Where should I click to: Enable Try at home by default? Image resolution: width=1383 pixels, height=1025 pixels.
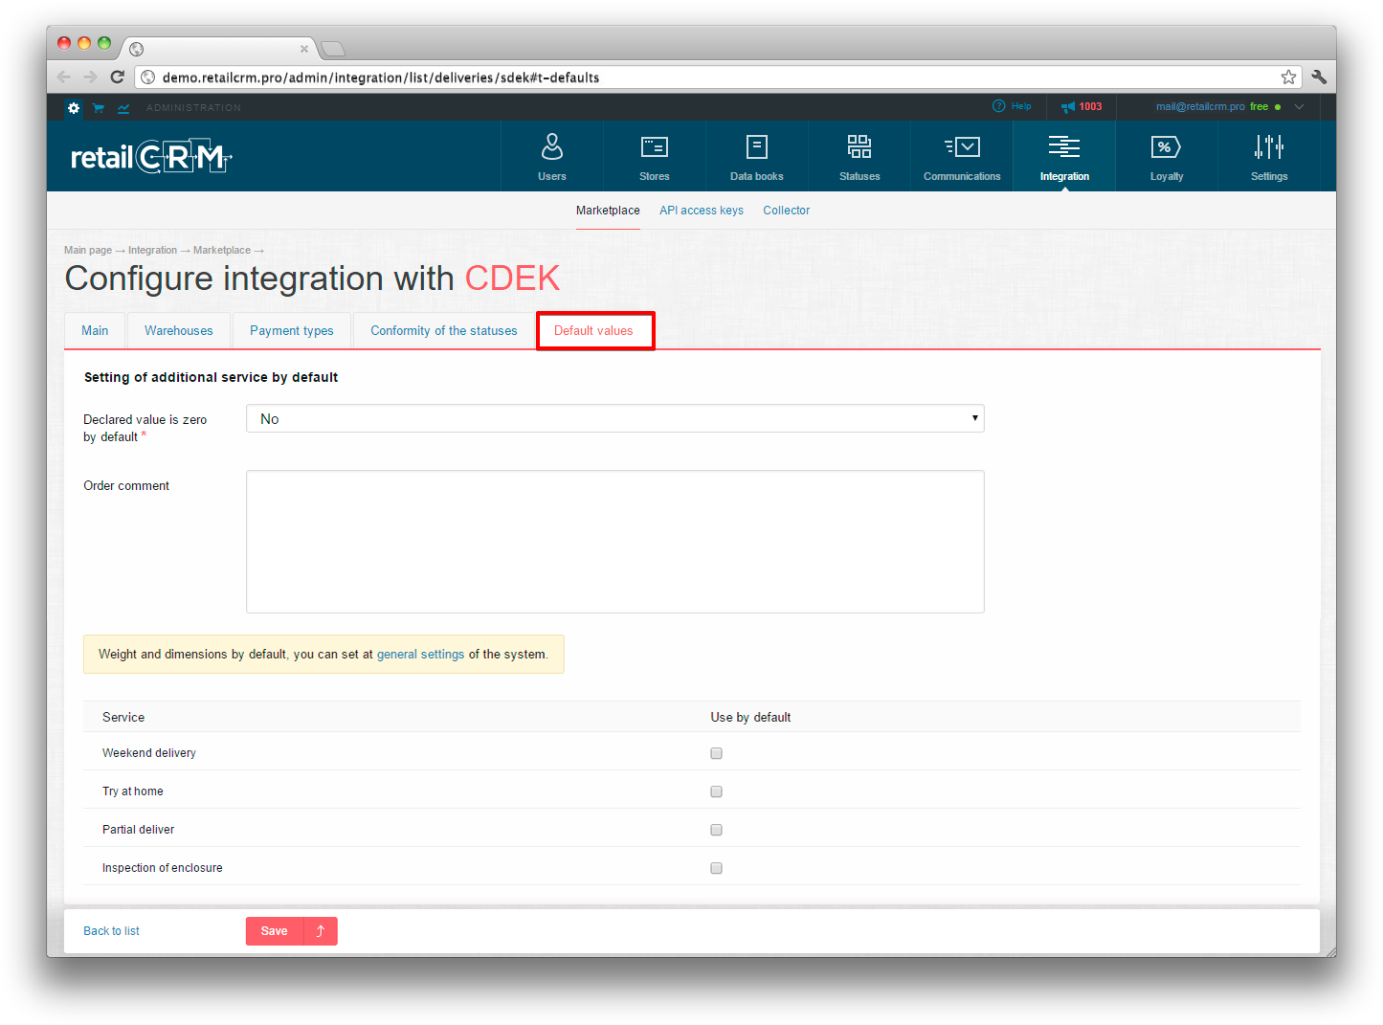point(716,791)
